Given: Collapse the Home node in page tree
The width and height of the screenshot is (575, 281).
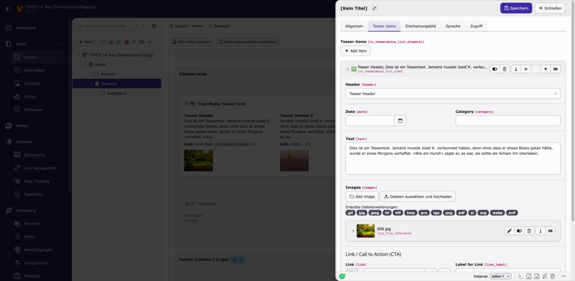Looking at the screenshot, I should [x=85, y=64].
